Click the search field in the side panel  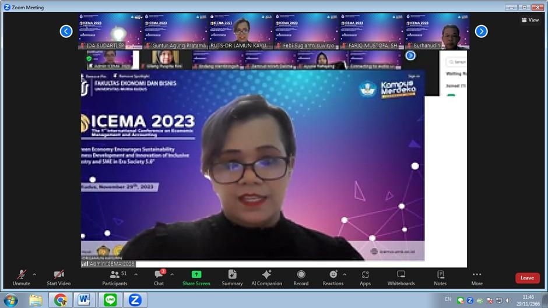click(x=456, y=62)
